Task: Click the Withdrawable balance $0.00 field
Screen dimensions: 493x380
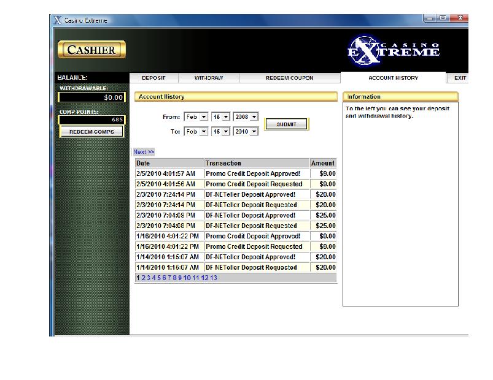Action: coord(92,97)
